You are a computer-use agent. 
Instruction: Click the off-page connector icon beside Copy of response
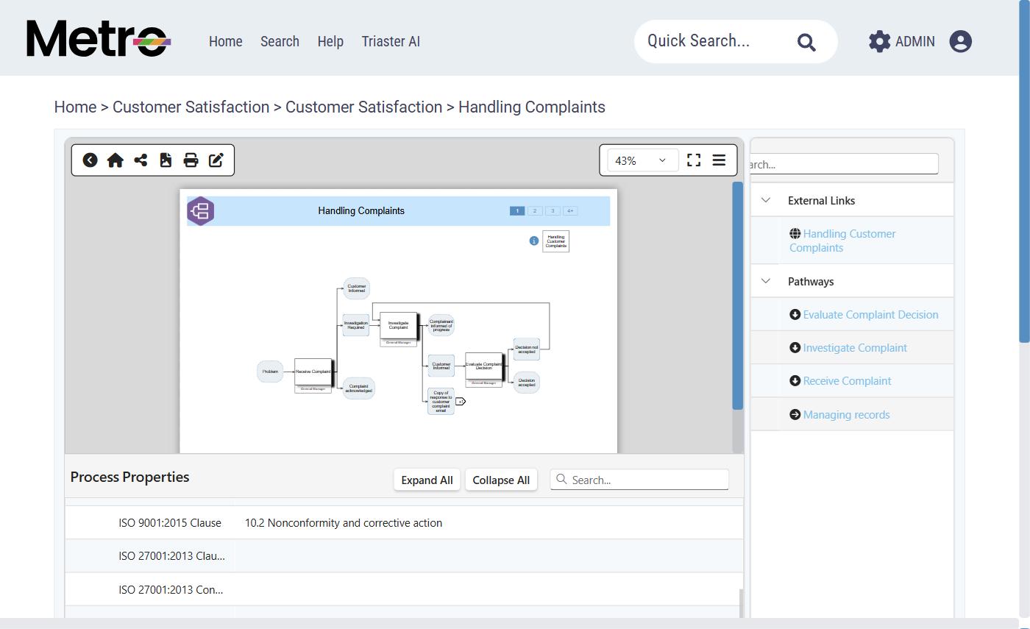461,402
